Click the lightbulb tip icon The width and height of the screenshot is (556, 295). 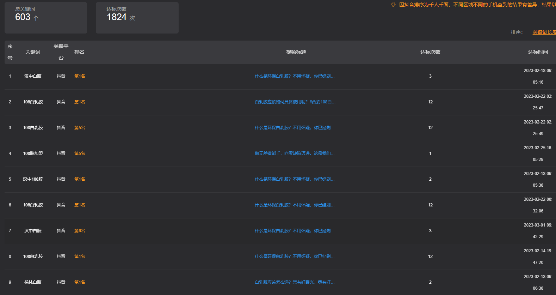(393, 5)
